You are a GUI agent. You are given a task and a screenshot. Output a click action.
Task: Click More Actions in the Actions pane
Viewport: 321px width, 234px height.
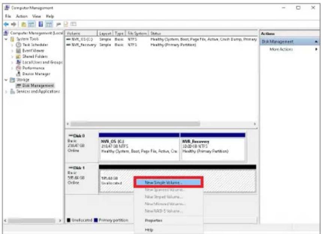(281, 49)
